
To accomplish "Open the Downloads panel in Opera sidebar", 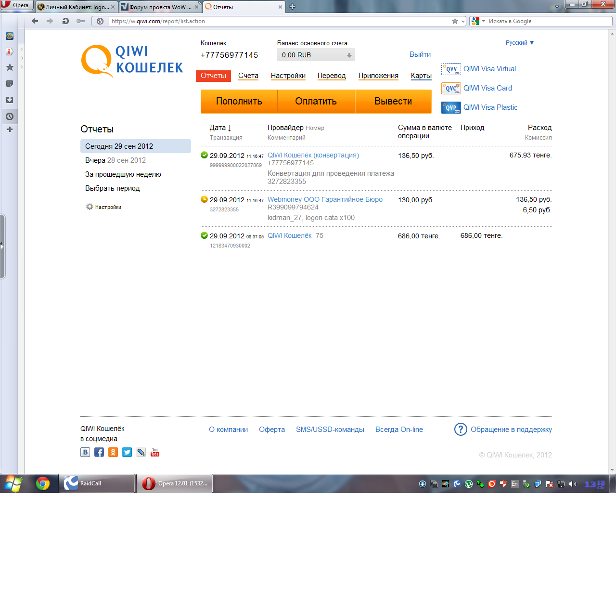I will [9, 100].
